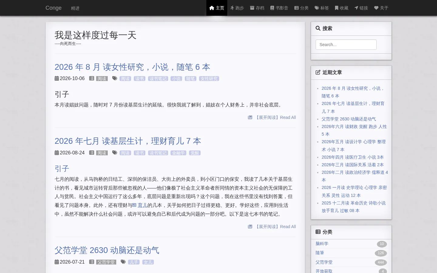Open the 分类 categories nav item
This screenshot has height=273, width=437.
pos(301,8)
